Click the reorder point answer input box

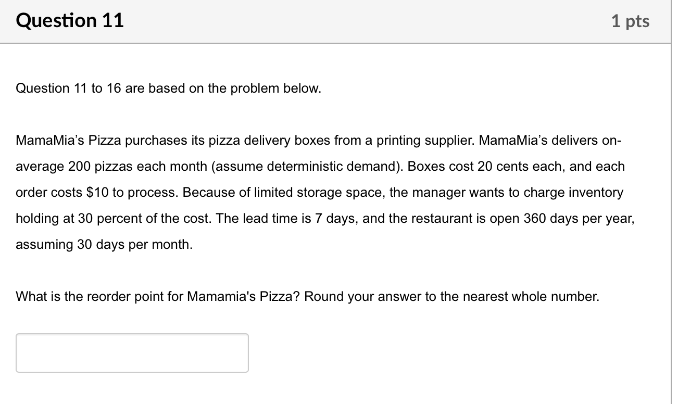[x=132, y=353]
